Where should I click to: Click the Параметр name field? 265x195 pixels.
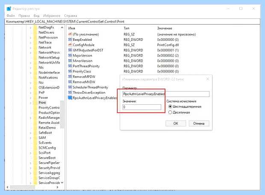coord(166,94)
